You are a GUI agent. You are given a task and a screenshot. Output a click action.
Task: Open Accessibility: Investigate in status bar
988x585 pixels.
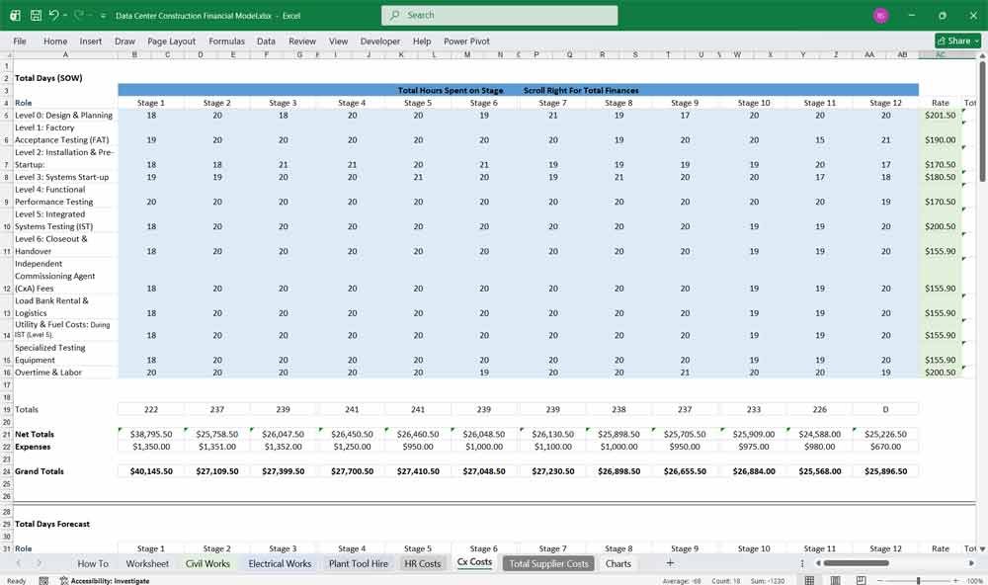click(105, 581)
